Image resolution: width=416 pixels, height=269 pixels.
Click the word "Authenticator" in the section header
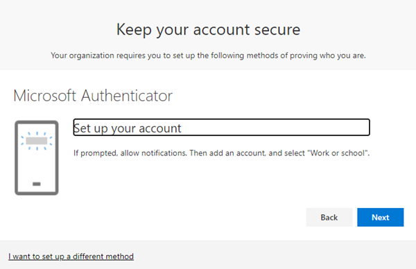click(x=127, y=96)
